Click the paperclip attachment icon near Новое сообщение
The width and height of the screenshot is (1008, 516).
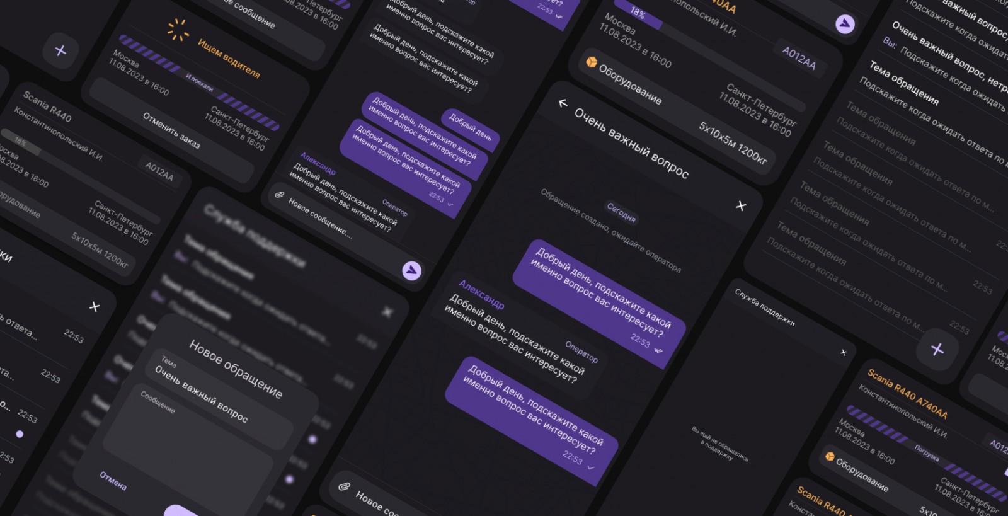click(x=279, y=195)
